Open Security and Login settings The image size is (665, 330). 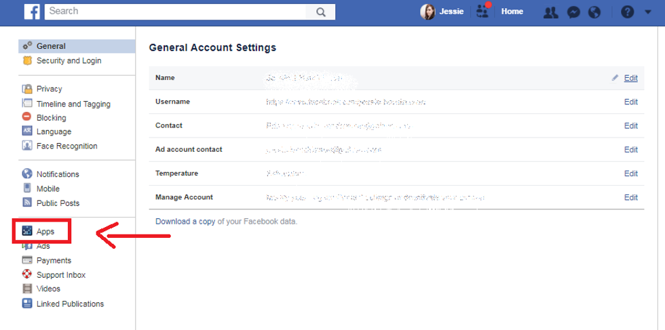tap(69, 61)
